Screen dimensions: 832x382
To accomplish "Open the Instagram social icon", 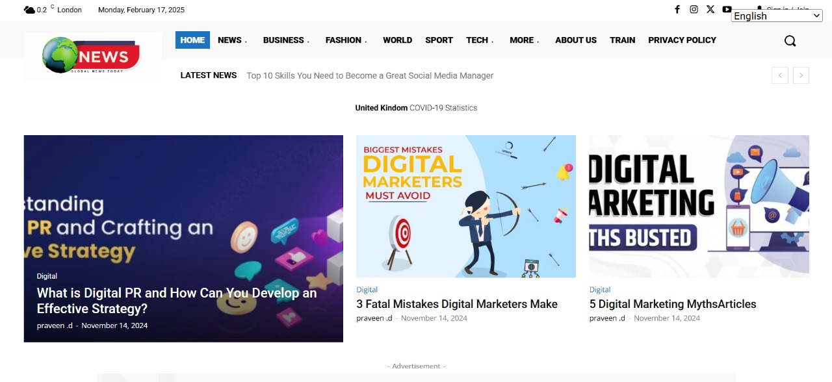I will [x=694, y=9].
